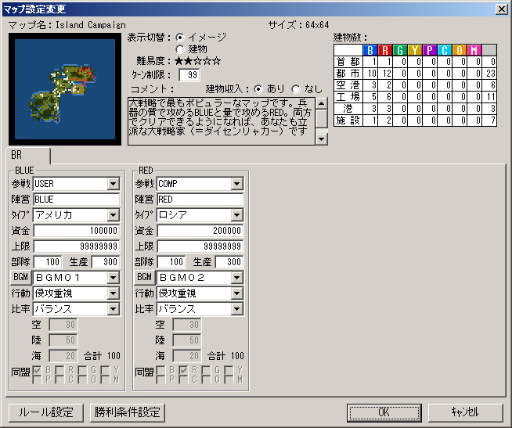Toggle BLUE alliance checkbox for B/P
The height and width of the screenshot is (428, 512).
pos(37,375)
